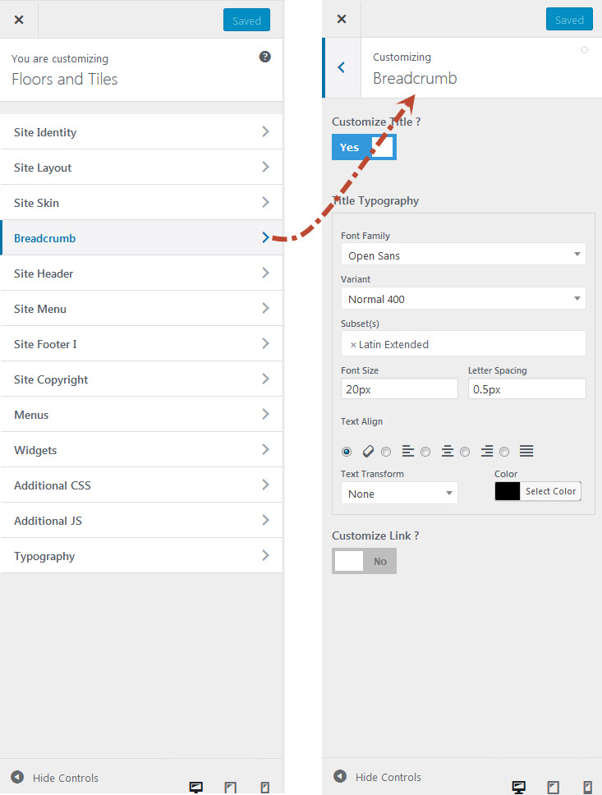Select the left align radio button
The height and width of the screenshot is (795, 602).
click(x=386, y=452)
